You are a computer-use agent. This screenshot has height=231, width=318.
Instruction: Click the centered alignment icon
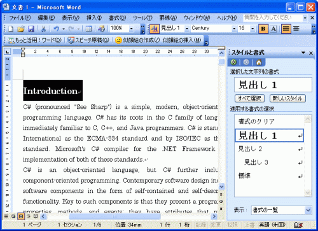[296, 29]
